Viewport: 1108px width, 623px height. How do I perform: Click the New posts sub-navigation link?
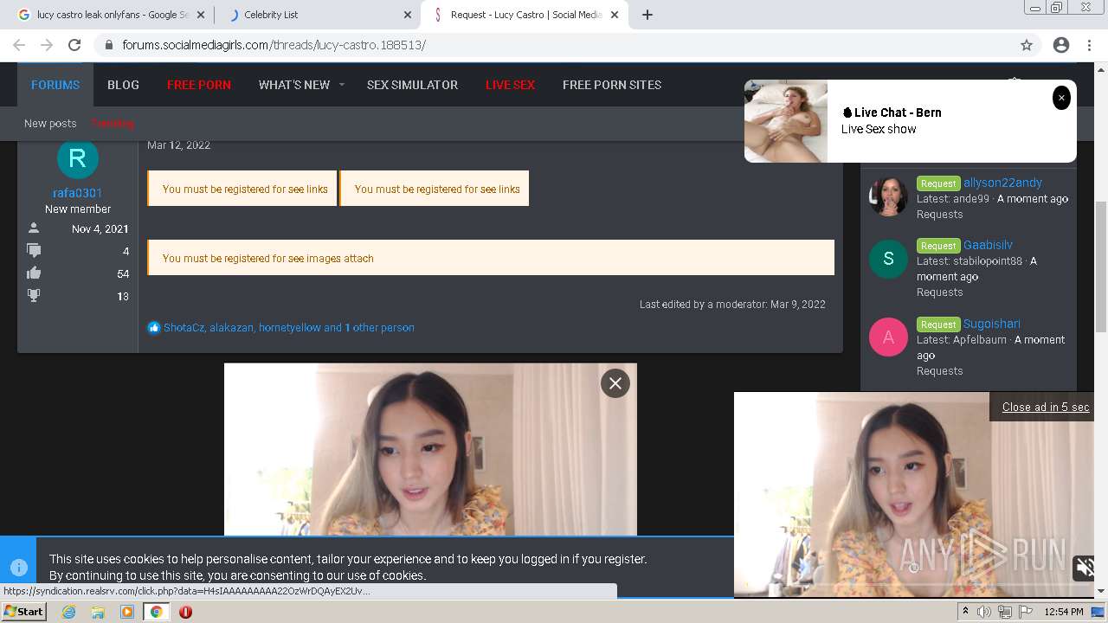(x=50, y=123)
